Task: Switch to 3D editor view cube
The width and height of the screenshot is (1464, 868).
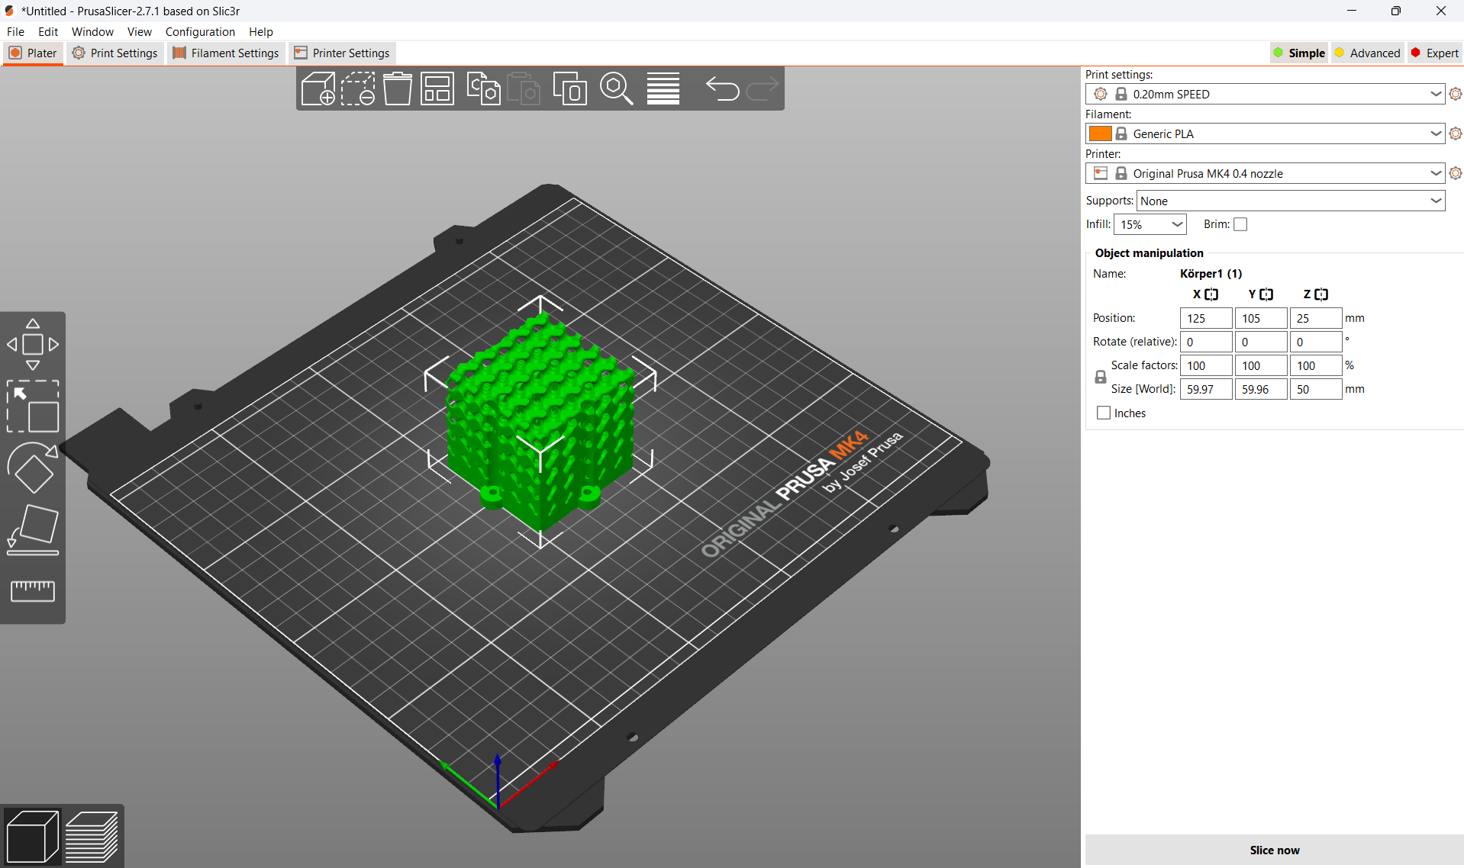Action: (32, 837)
